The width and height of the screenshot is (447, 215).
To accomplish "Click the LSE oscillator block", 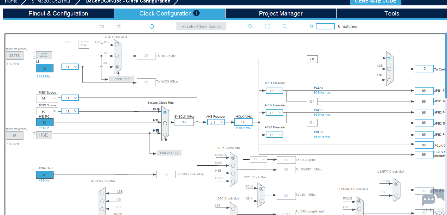I will click(44, 55).
